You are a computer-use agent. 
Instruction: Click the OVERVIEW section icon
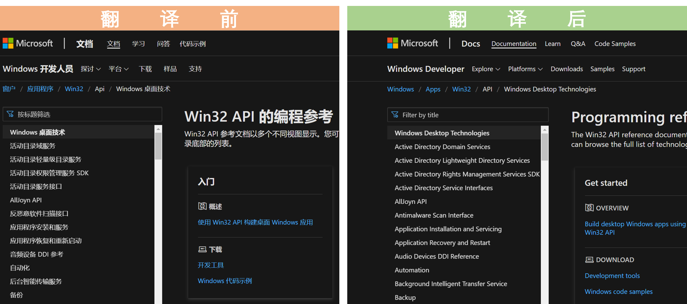click(x=589, y=208)
